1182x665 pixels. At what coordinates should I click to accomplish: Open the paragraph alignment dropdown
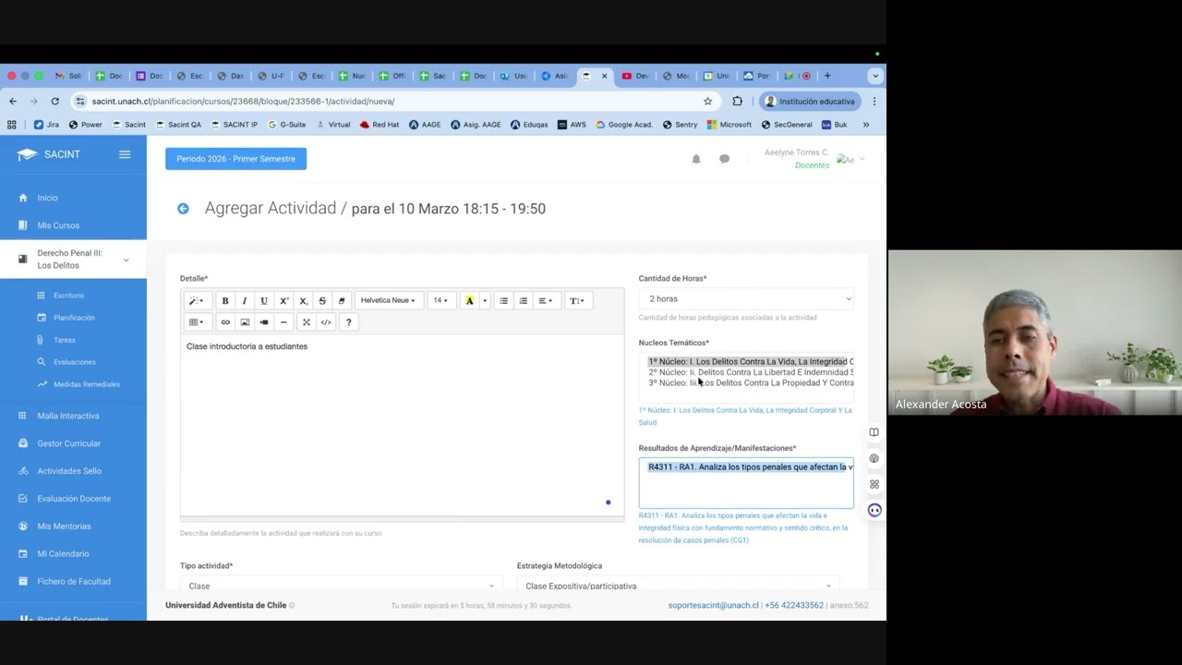[x=546, y=300]
